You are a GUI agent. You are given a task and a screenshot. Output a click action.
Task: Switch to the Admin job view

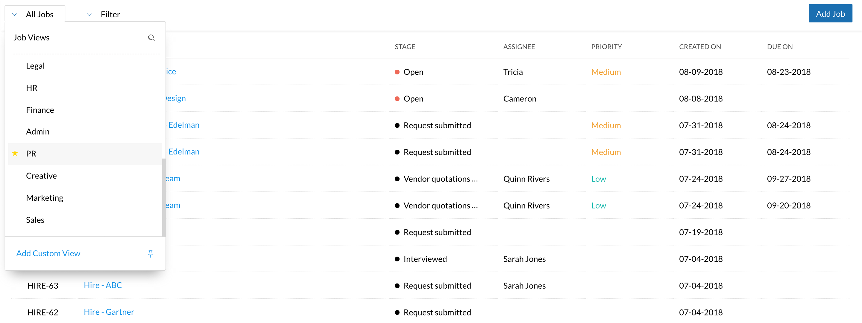[37, 132]
